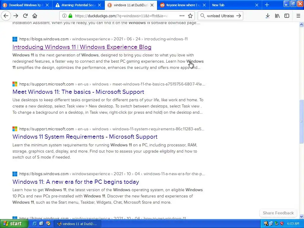Screen dimensions: 304x228
Task: Click Windows favicon beside new-era result
Action: click(x=15, y=174)
